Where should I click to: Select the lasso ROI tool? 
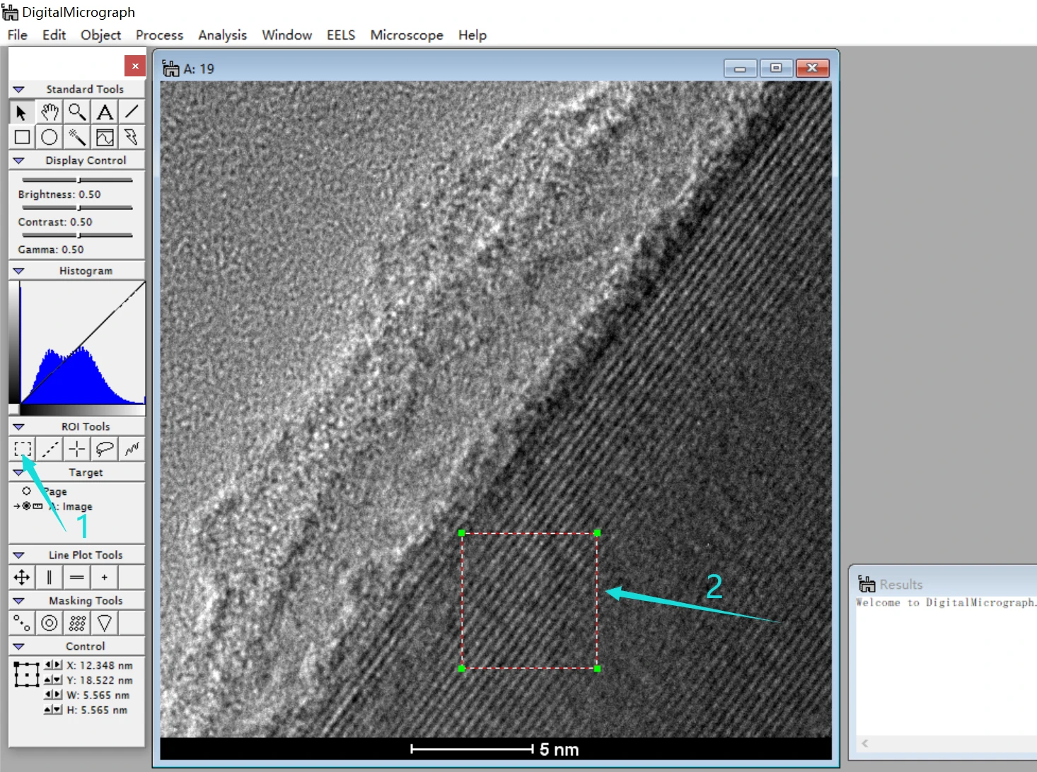point(105,448)
